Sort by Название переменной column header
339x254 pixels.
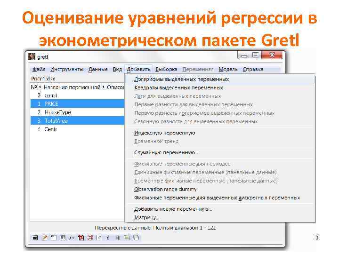(73, 87)
